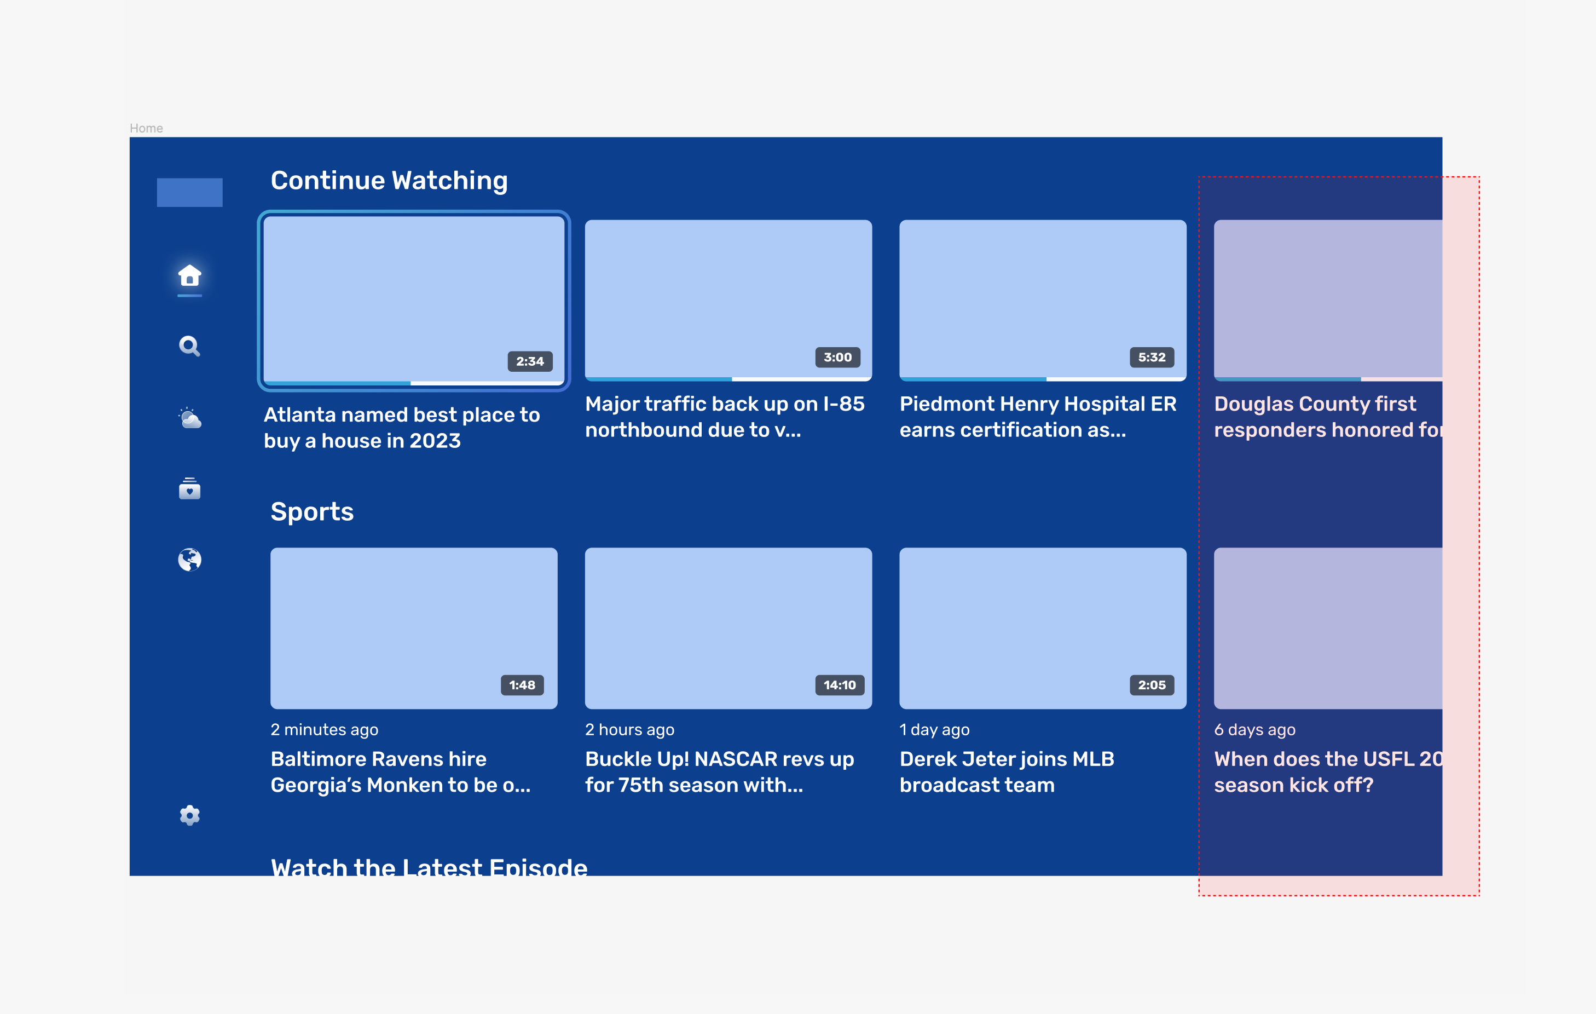Click the 2:34 duration badge
This screenshot has width=1596, height=1014.
[530, 361]
